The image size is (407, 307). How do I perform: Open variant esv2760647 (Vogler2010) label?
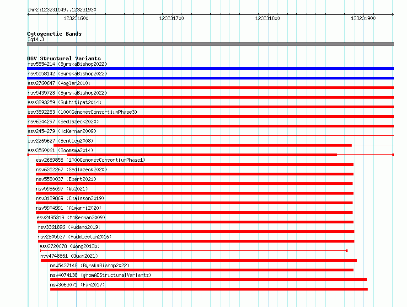(59, 83)
